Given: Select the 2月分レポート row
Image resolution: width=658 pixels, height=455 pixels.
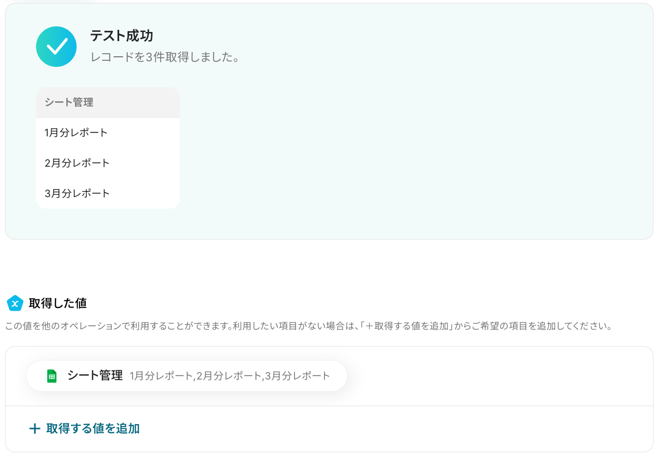Looking at the screenshot, I should point(108,163).
